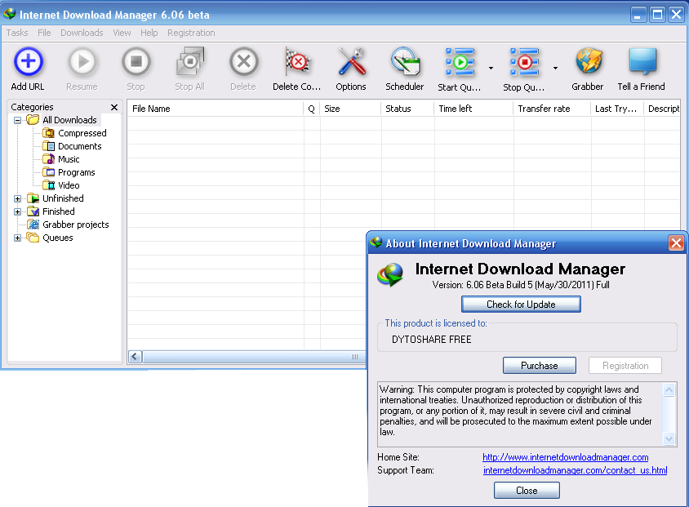
Task: Select the Music category icon
Action: coord(48,159)
